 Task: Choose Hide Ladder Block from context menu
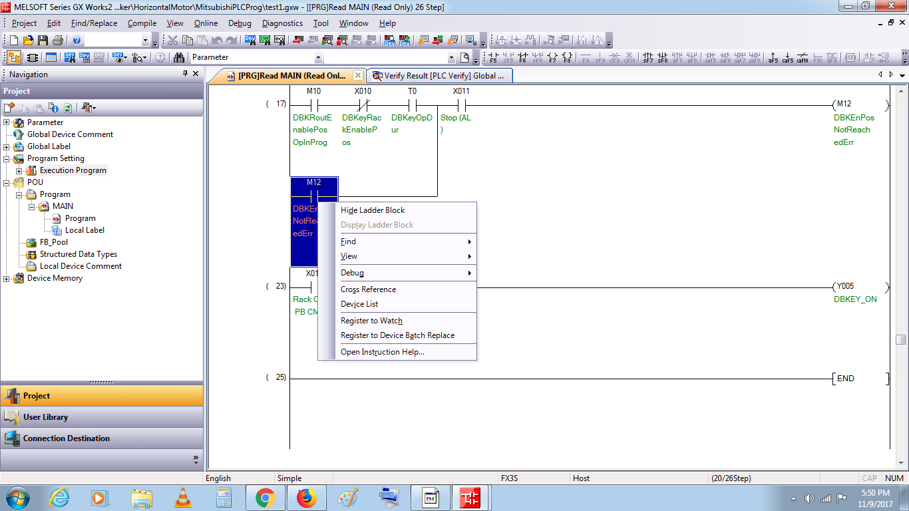pos(373,210)
